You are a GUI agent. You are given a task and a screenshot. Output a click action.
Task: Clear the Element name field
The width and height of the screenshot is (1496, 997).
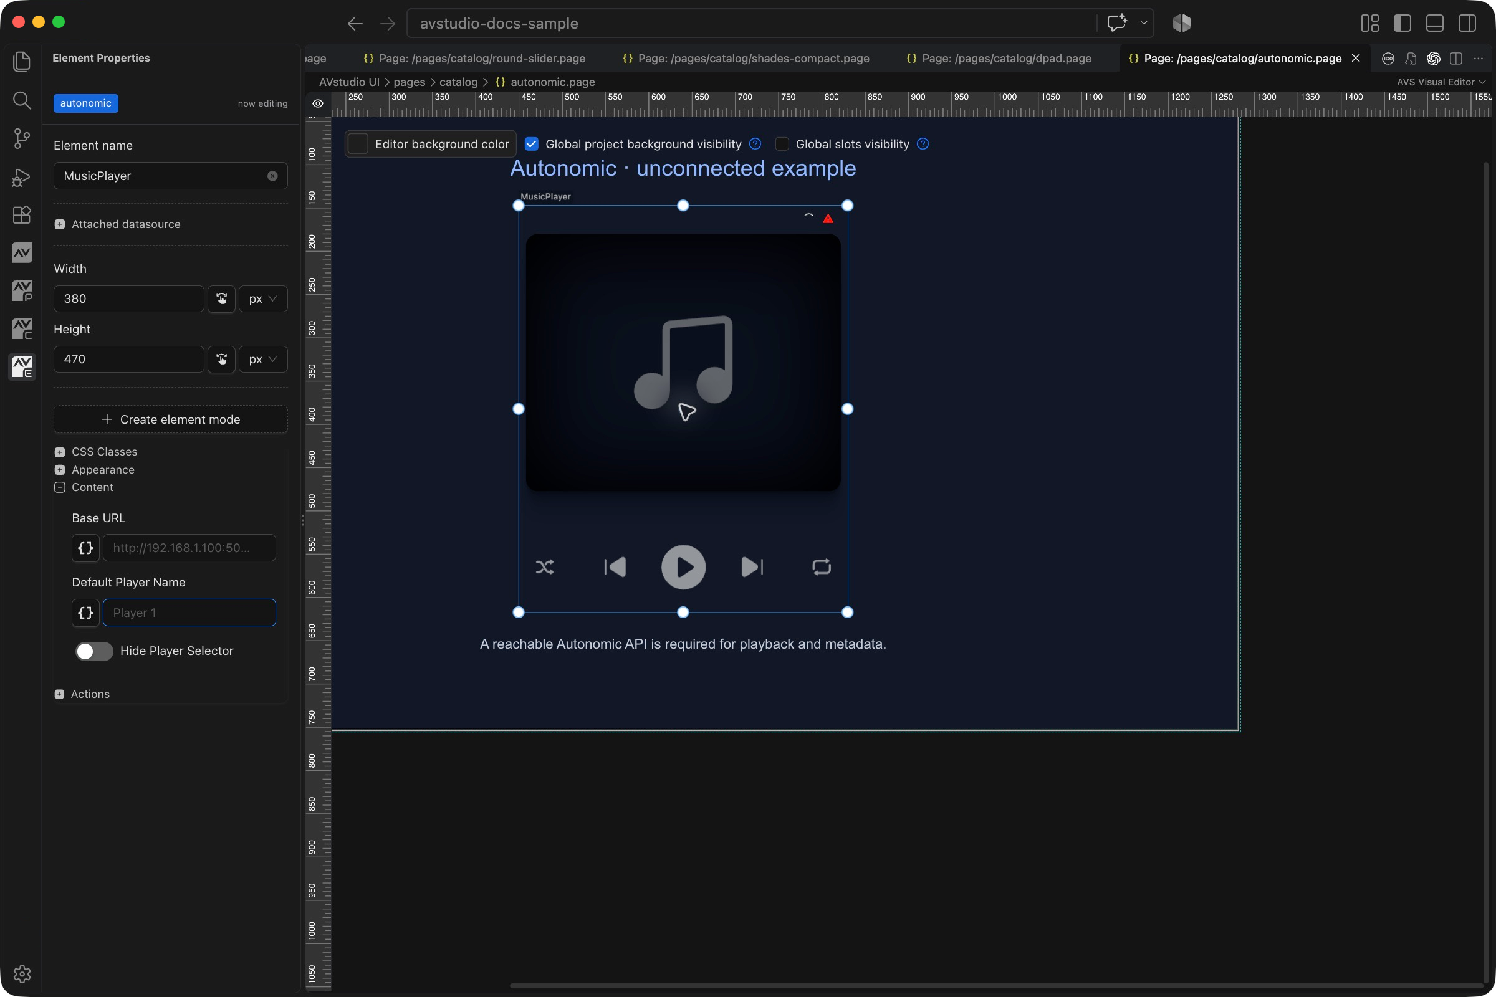tap(272, 176)
